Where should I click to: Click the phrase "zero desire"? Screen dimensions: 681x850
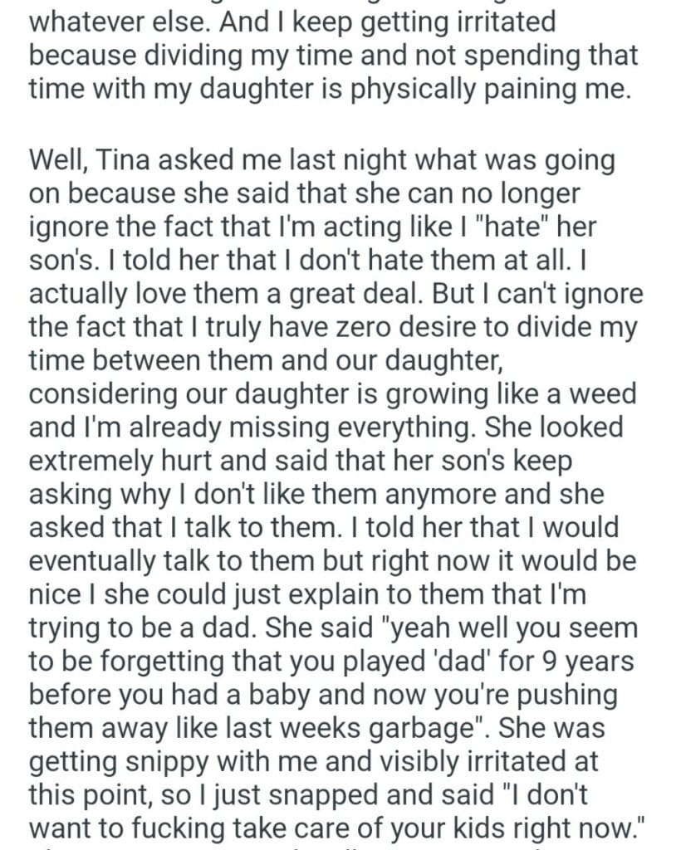point(388,327)
